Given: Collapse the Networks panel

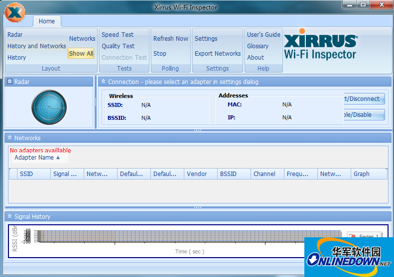Looking at the screenshot, I should [x=9, y=138].
